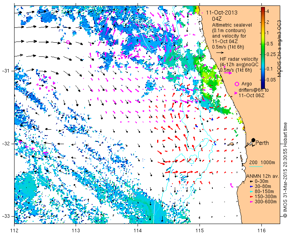Click the Perth black dot marker
The height and width of the screenshot is (235, 290).
(254, 140)
